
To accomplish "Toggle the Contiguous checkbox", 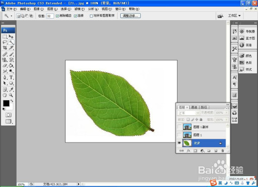I will [x=75, y=16].
